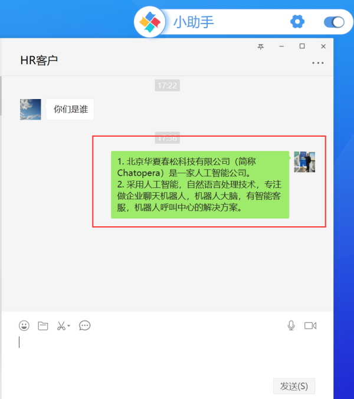This screenshot has width=354, height=399.
Task: Click the 发送(S) button
Action: coord(294,386)
